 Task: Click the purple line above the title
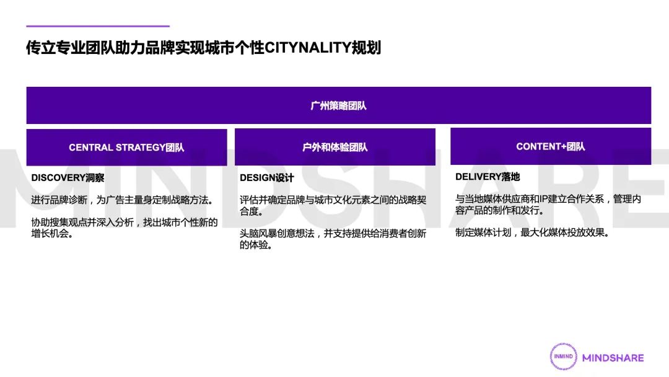pos(97,26)
